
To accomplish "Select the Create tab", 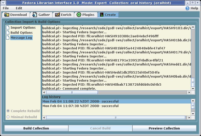I will click(x=108, y=15).
